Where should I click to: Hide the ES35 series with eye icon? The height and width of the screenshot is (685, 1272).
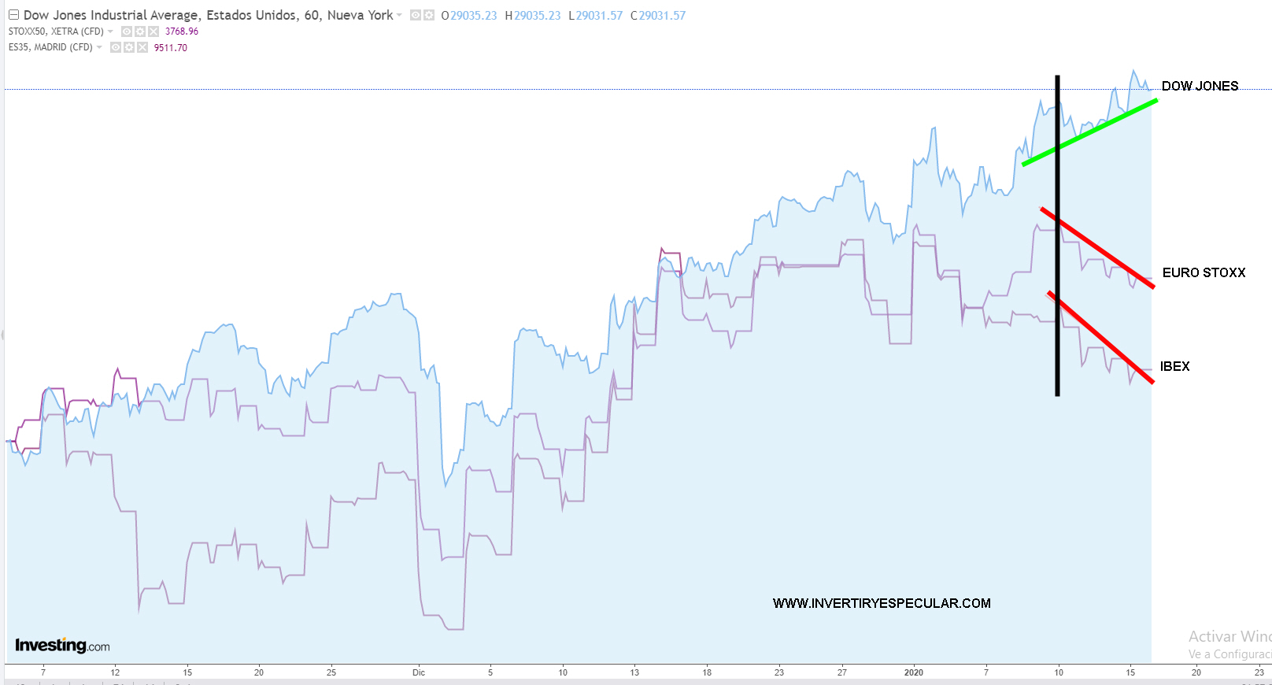click(116, 47)
